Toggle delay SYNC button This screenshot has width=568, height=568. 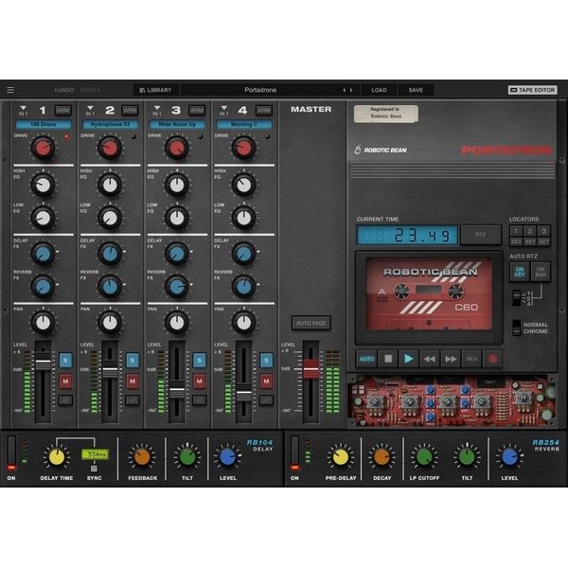click(x=94, y=469)
